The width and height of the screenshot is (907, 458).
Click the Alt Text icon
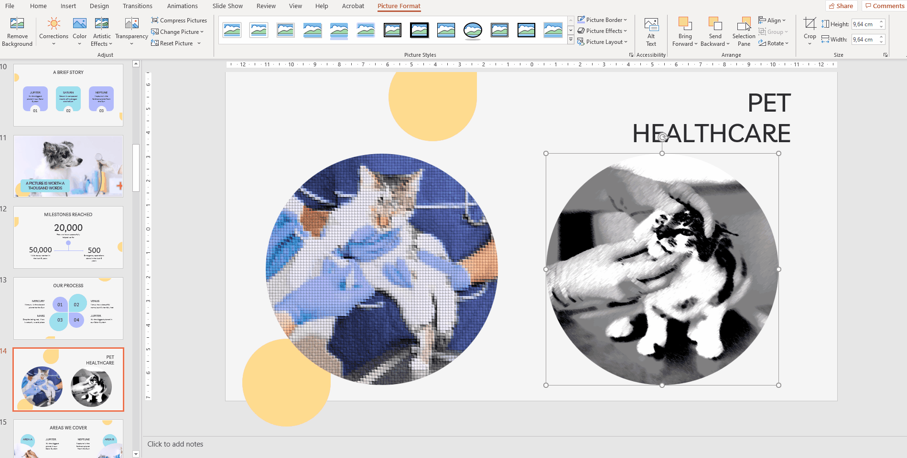[651, 25]
